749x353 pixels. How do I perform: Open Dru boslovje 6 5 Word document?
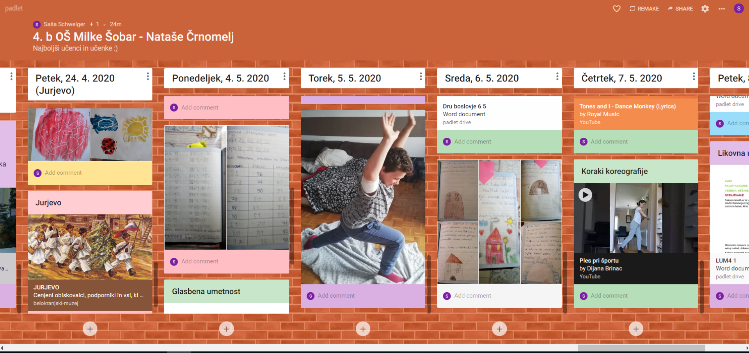[499, 114]
